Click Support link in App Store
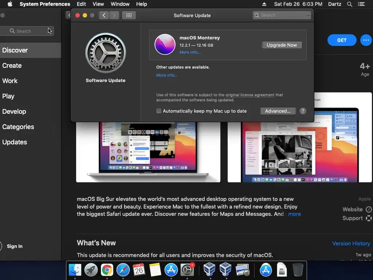Image resolution: width=373 pixels, height=280 pixels. pyautogui.click(x=353, y=218)
